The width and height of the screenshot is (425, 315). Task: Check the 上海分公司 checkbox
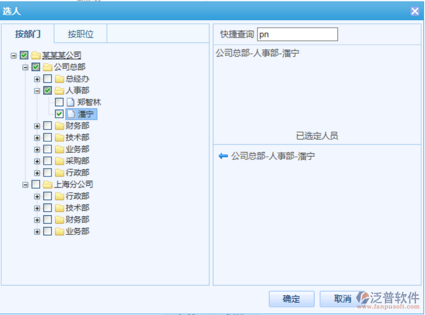click(x=36, y=184)
